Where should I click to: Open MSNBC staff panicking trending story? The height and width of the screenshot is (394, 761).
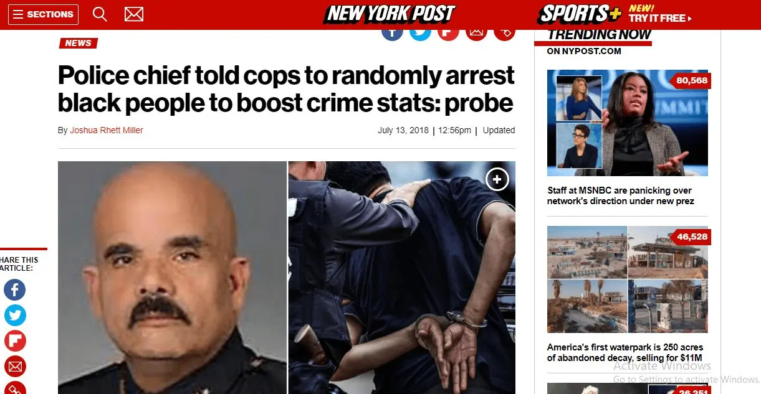point(620,195)
